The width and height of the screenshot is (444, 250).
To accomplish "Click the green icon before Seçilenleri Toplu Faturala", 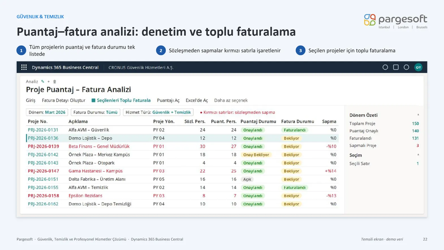I will coord(93,101).
